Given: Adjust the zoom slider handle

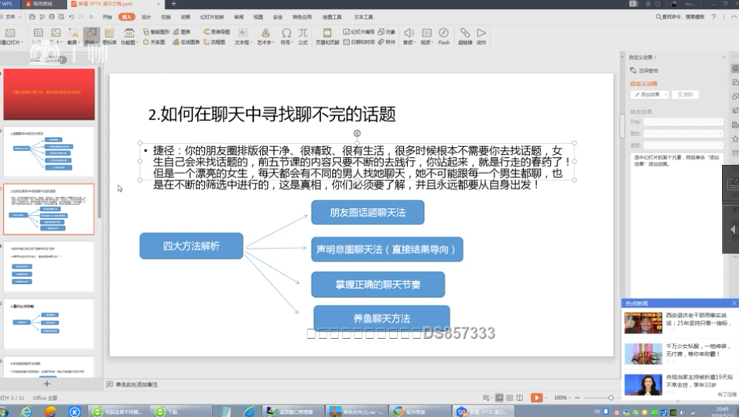Looking at the screenshot, I should tap(611, 398).
